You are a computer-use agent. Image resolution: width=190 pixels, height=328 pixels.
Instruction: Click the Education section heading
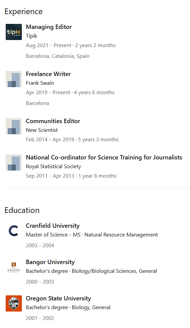(22, 210)
